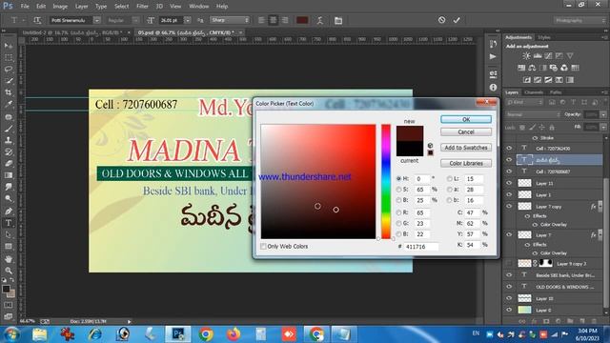
Task: Left align text in options bar
Action: (261, 20)
